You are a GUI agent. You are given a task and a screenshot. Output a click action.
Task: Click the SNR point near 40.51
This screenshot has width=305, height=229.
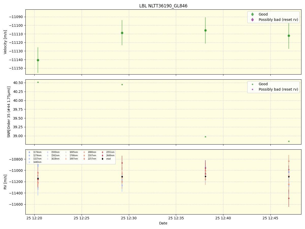pyautogui.click(x=38, y=82)
